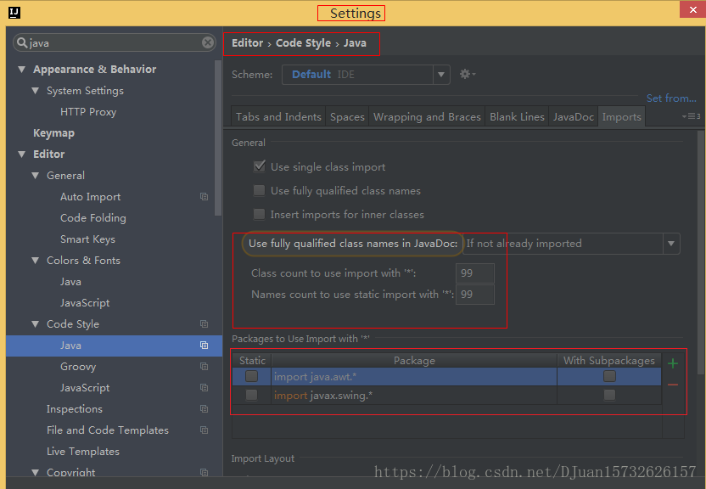Click Editor in the breadcrumb
Screen dimensions: 706x489
pos(247,43)
